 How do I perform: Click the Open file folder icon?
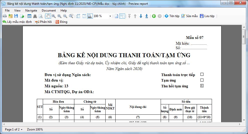(x=11, y=16)
